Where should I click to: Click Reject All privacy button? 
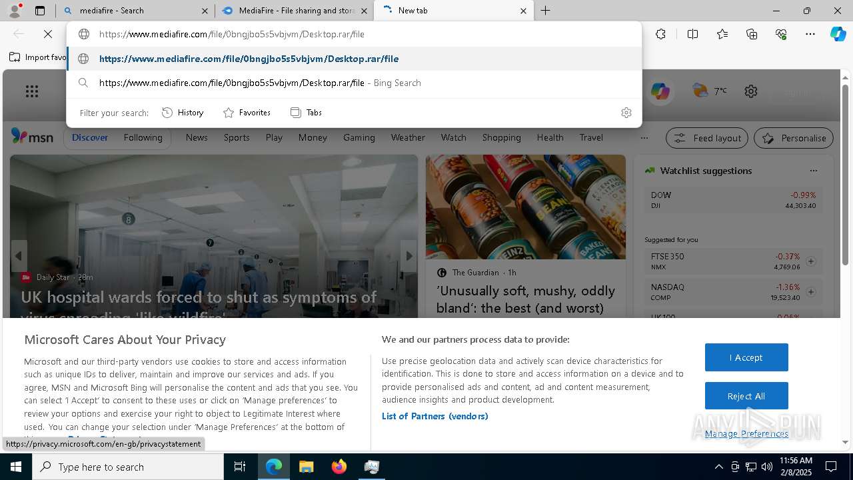[746, 396]
